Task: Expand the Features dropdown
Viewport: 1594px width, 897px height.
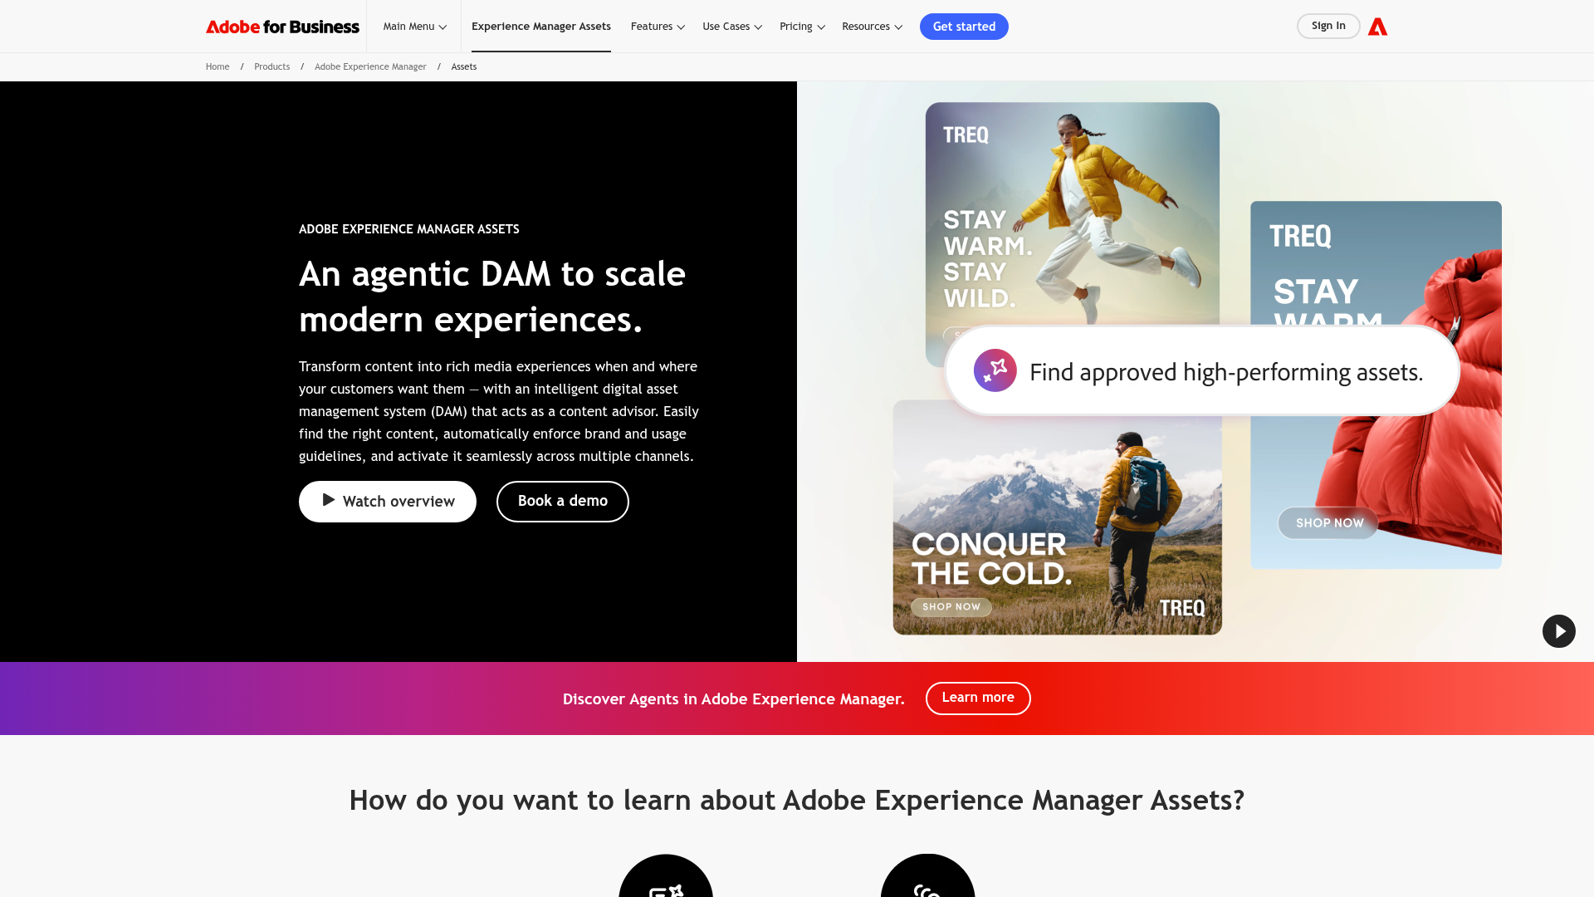Action: [x=658, y=27]
